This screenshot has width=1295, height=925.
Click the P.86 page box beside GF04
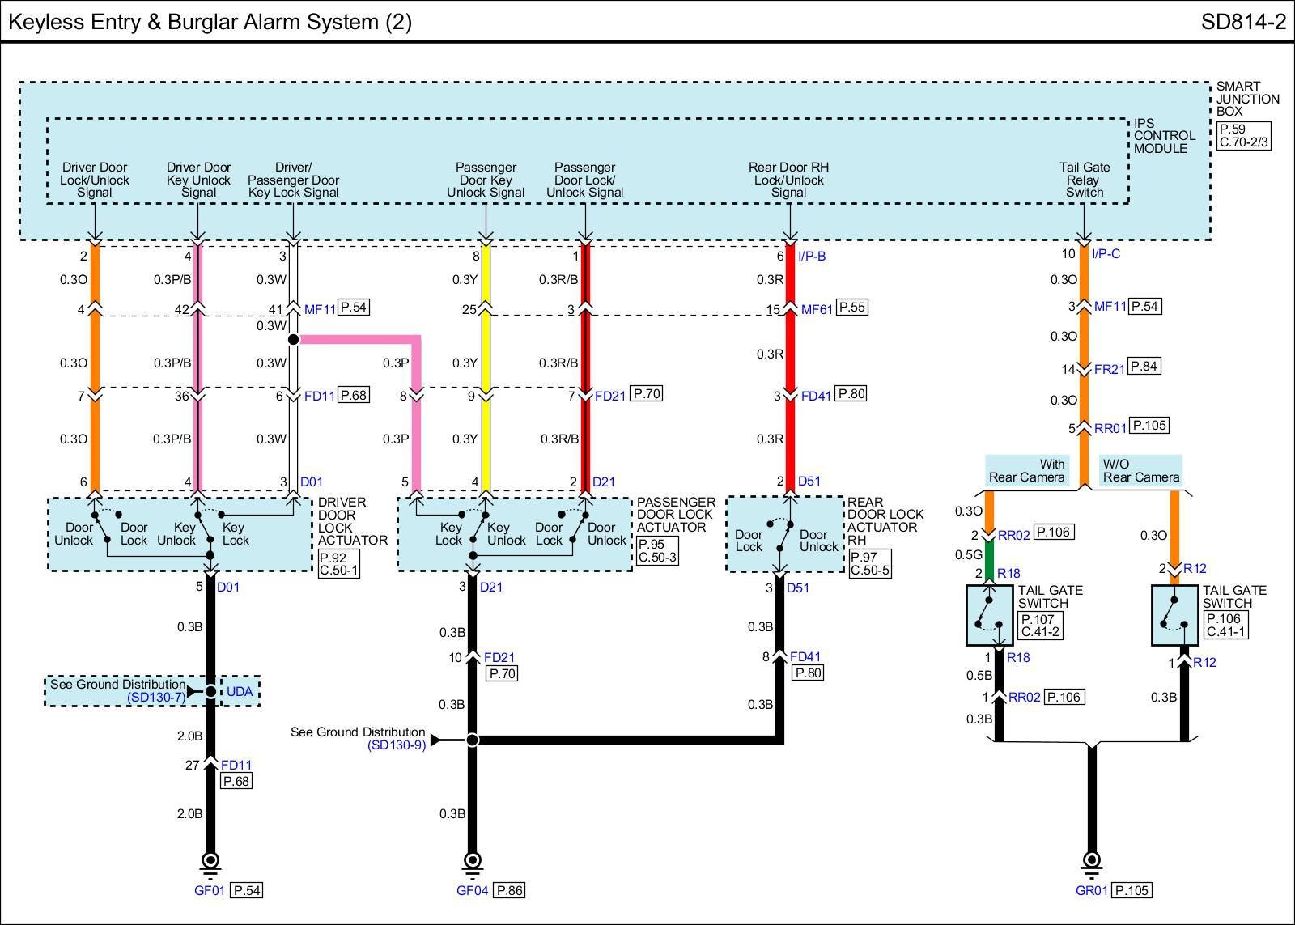[x=509, y=890]
